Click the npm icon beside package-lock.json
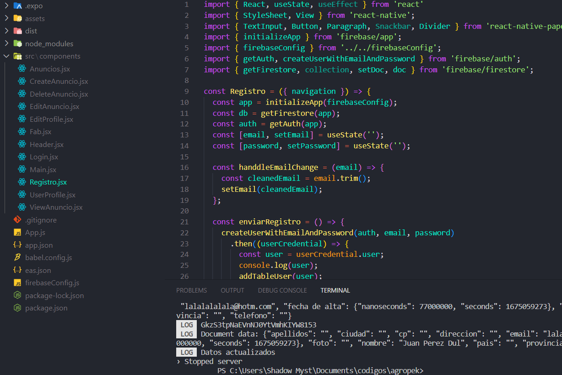 coord(18,295)
